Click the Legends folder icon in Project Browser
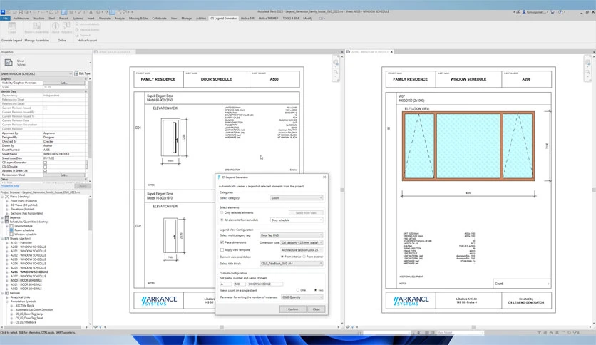The width and height of the screenshot is (596, 345). point(7,217)
